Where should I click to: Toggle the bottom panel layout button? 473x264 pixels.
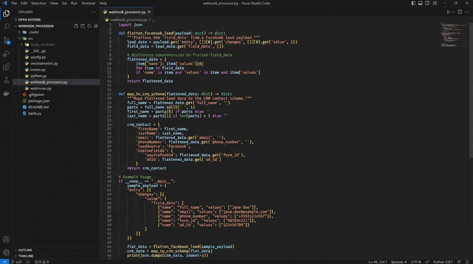click(x=420, y=3)
